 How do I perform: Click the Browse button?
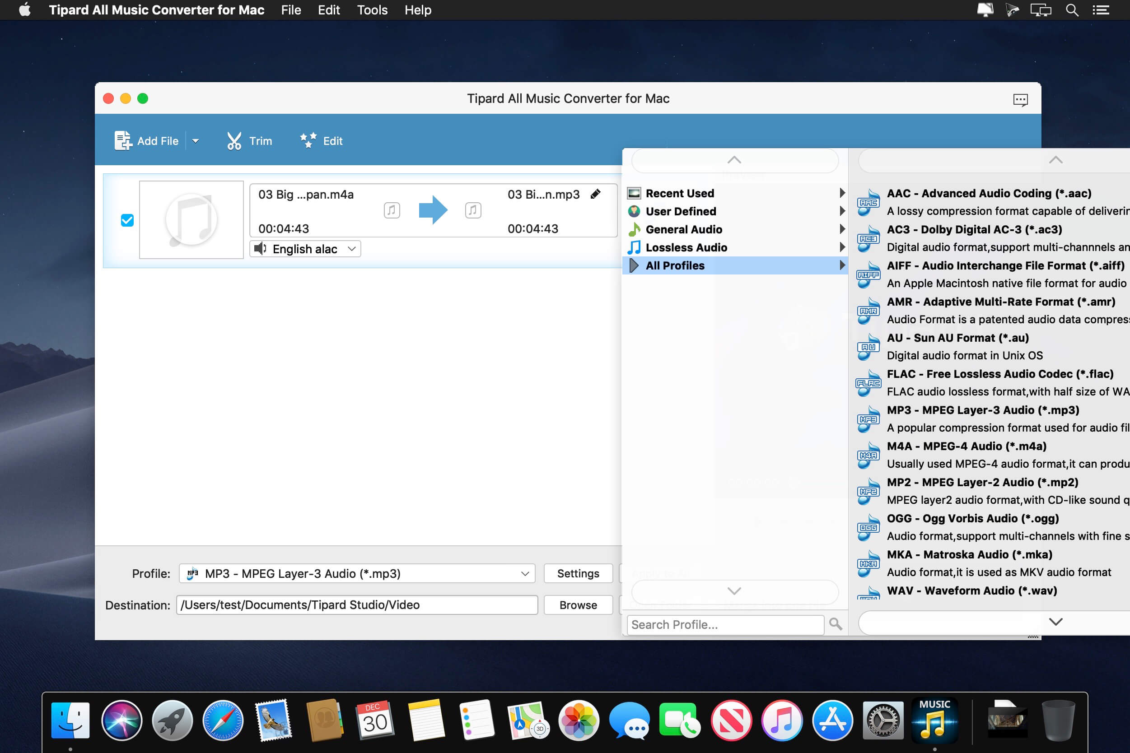tap(578, 605)
